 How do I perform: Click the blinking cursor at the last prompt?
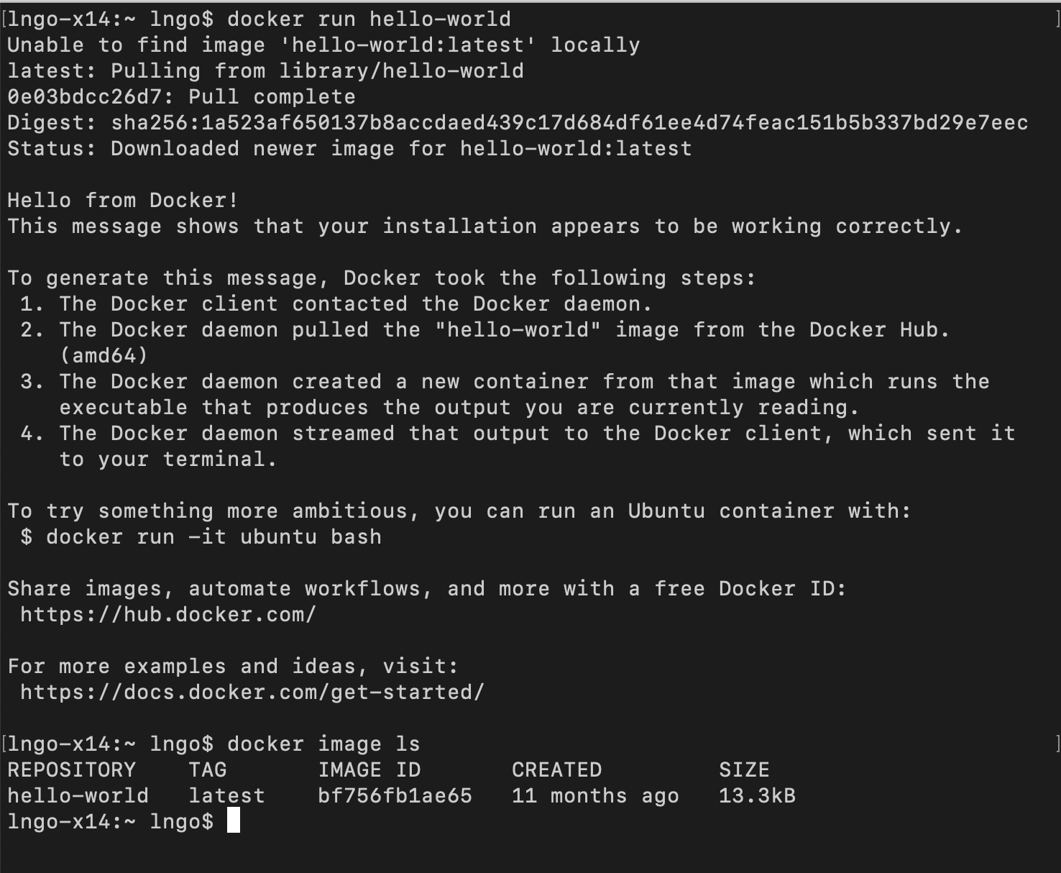point(234,821)
